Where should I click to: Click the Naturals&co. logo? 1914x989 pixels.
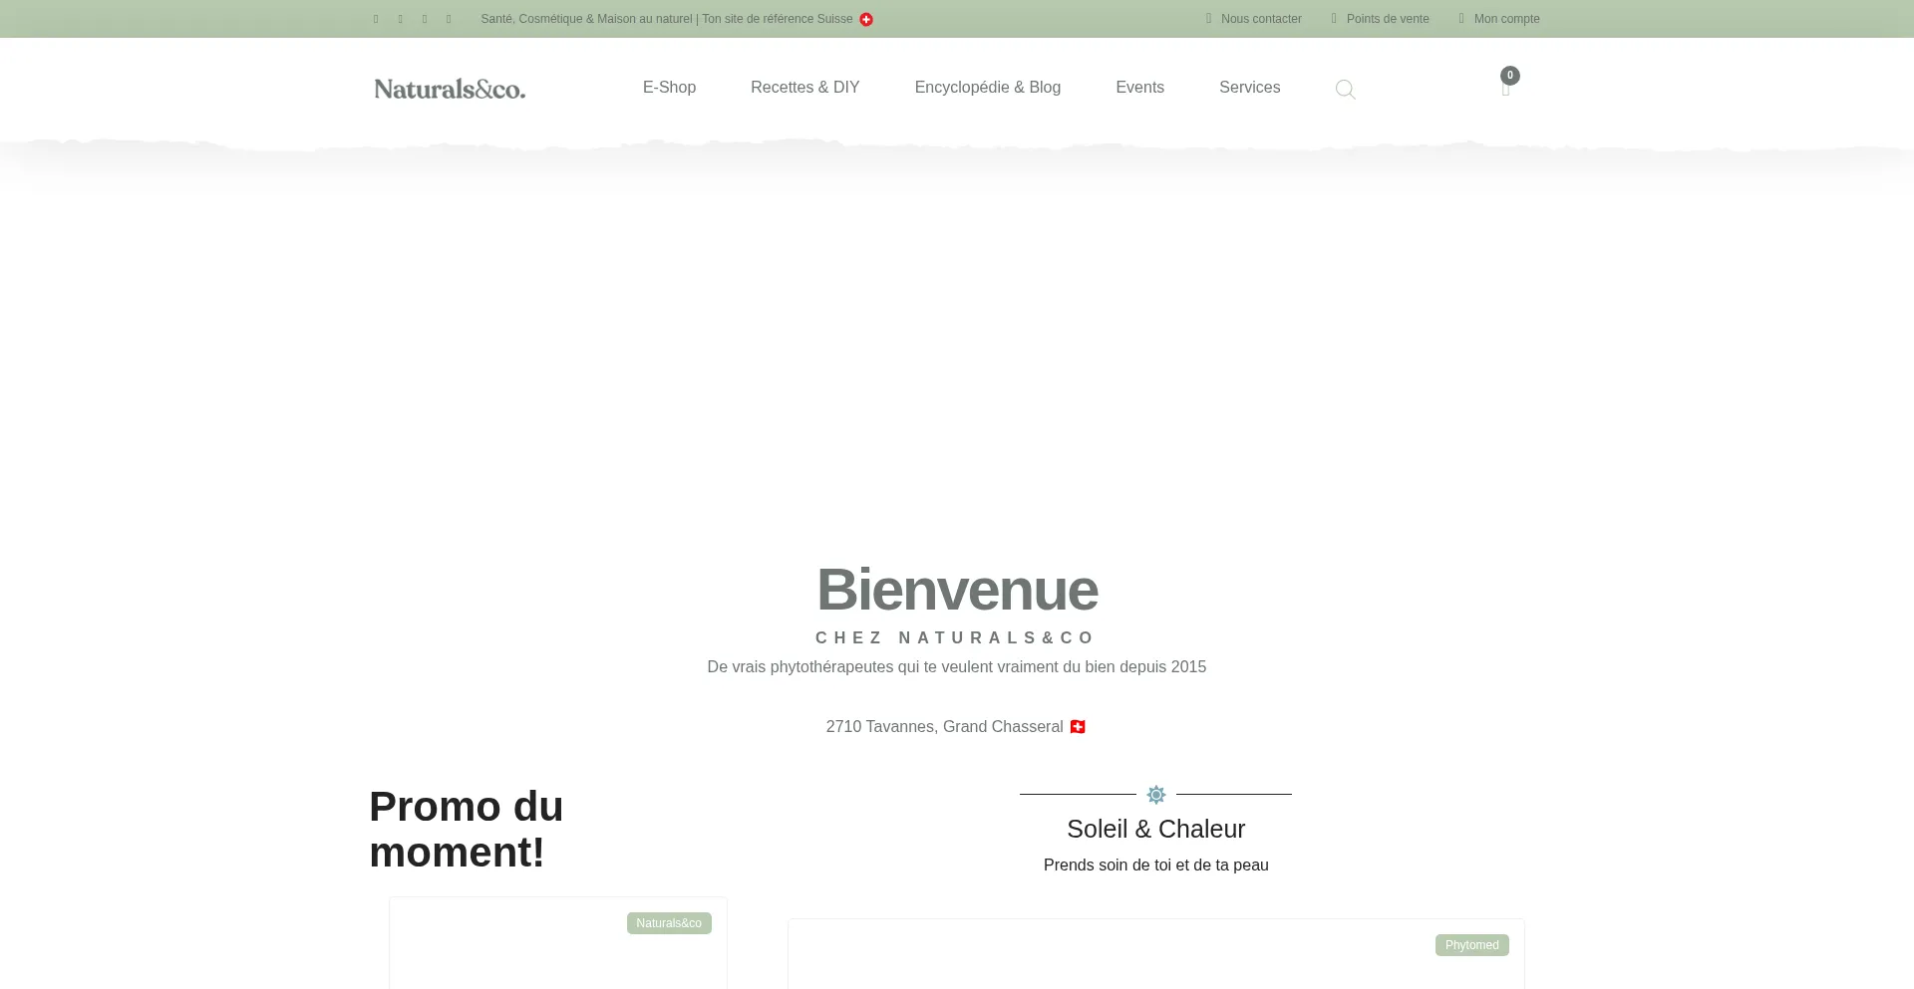[450, 89]
